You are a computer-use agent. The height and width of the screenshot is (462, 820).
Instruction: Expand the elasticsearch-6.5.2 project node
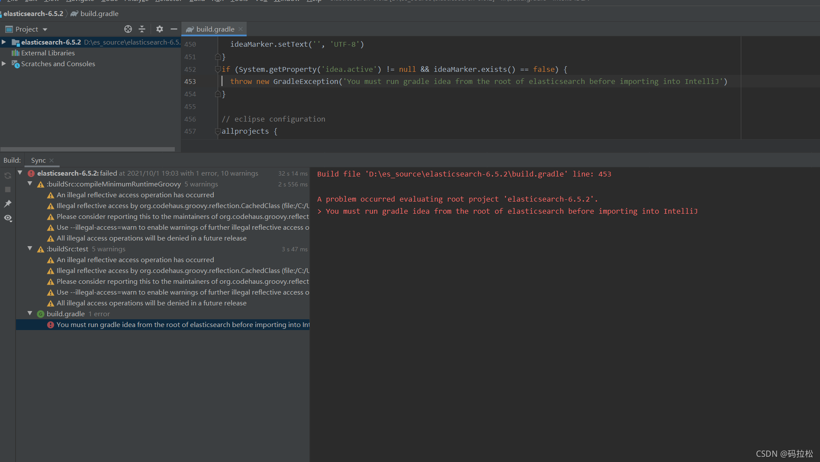(4, 42)
